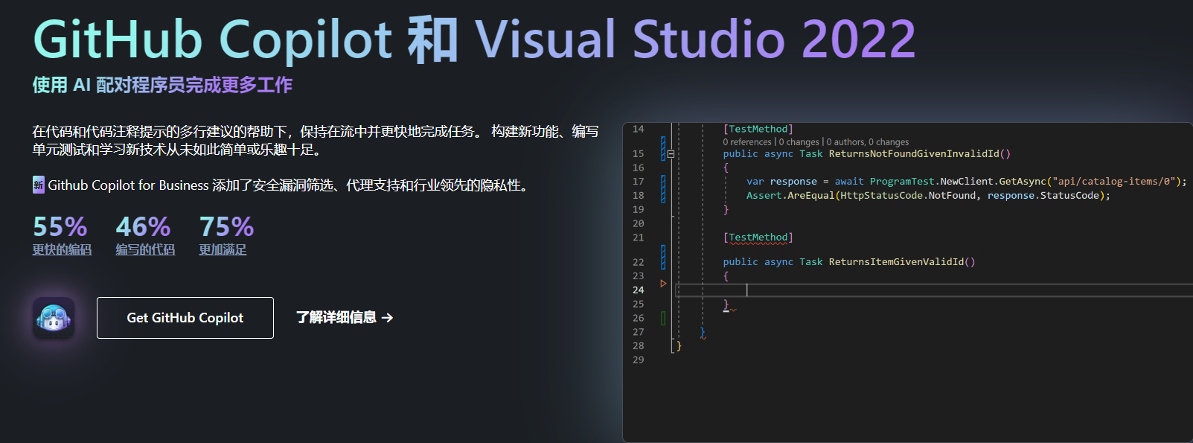Click the orange breakpoint arrow marker at line 24
This screenshot has width=1193, height=443.
[663, 284]
